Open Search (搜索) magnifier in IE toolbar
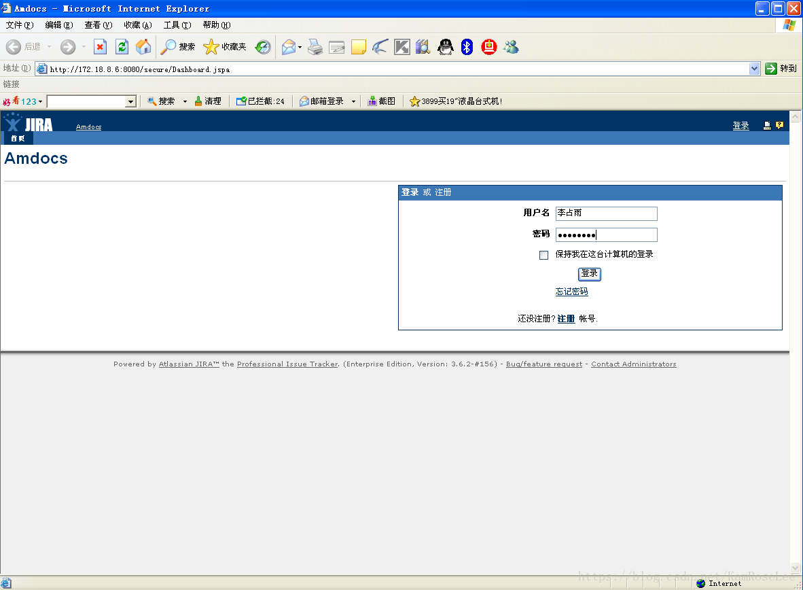The width and height of the screenshot is (803, 590). (x=178, y=47)
